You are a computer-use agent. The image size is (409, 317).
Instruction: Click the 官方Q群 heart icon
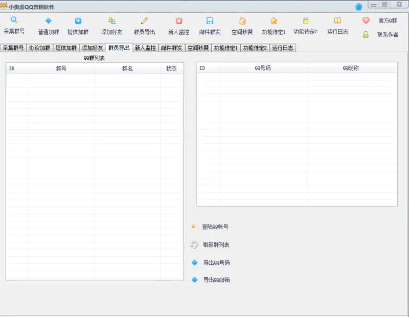366,20
